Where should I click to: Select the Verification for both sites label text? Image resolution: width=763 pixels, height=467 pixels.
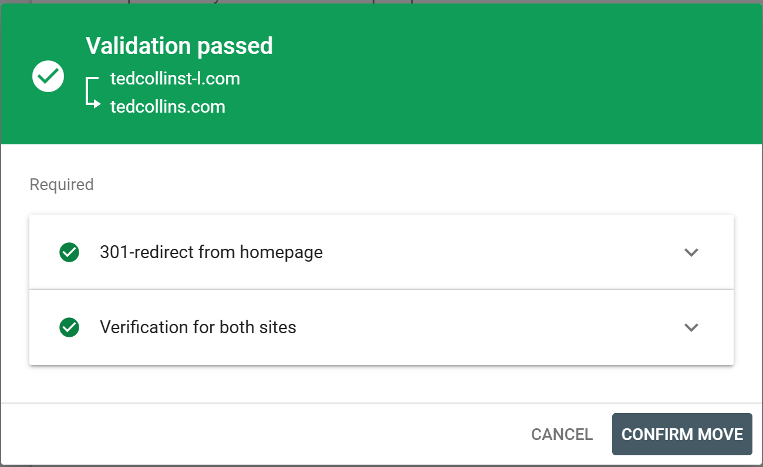pos(198,327)
